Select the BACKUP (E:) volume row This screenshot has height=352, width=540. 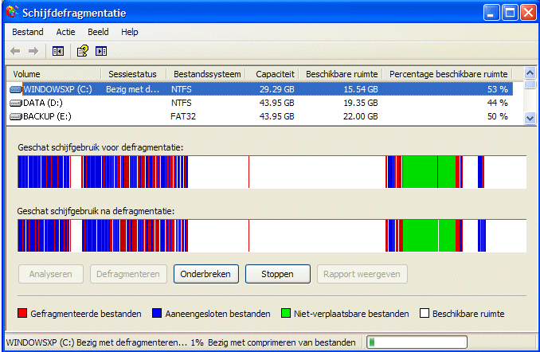click(260, 117)
